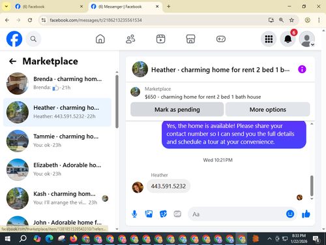The height and width of the screenshot is (245, 326).
Task: Click the 443.591.5232 message bubble
Action: (x=168, y=186)
